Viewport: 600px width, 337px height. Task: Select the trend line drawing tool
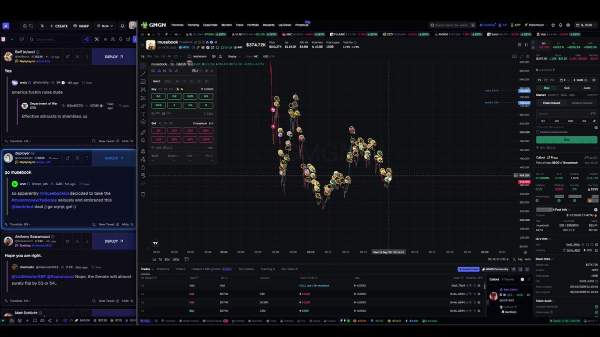(x=143, y=73)
